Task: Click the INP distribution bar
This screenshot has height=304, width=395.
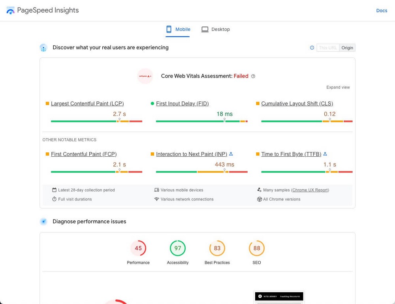Action: [202, 172]
